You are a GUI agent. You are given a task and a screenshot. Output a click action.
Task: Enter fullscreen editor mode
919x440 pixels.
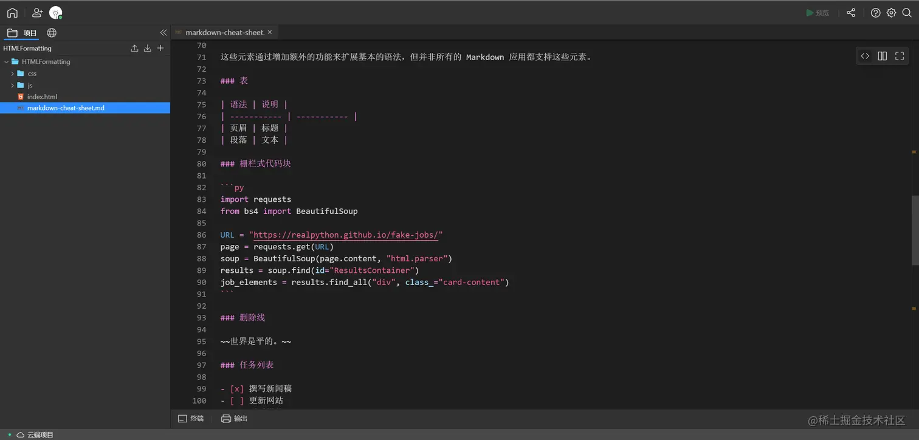pyautogui.click(x=900, y=56)
